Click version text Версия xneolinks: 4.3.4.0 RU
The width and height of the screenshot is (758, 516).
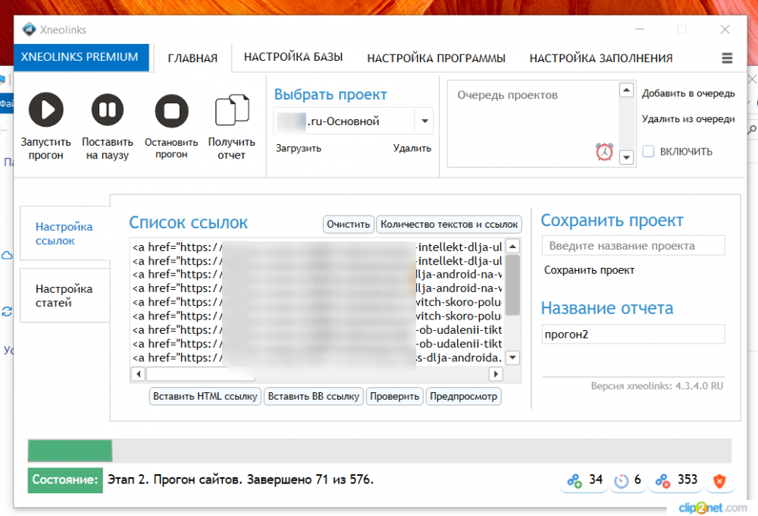tap(657, 385)
